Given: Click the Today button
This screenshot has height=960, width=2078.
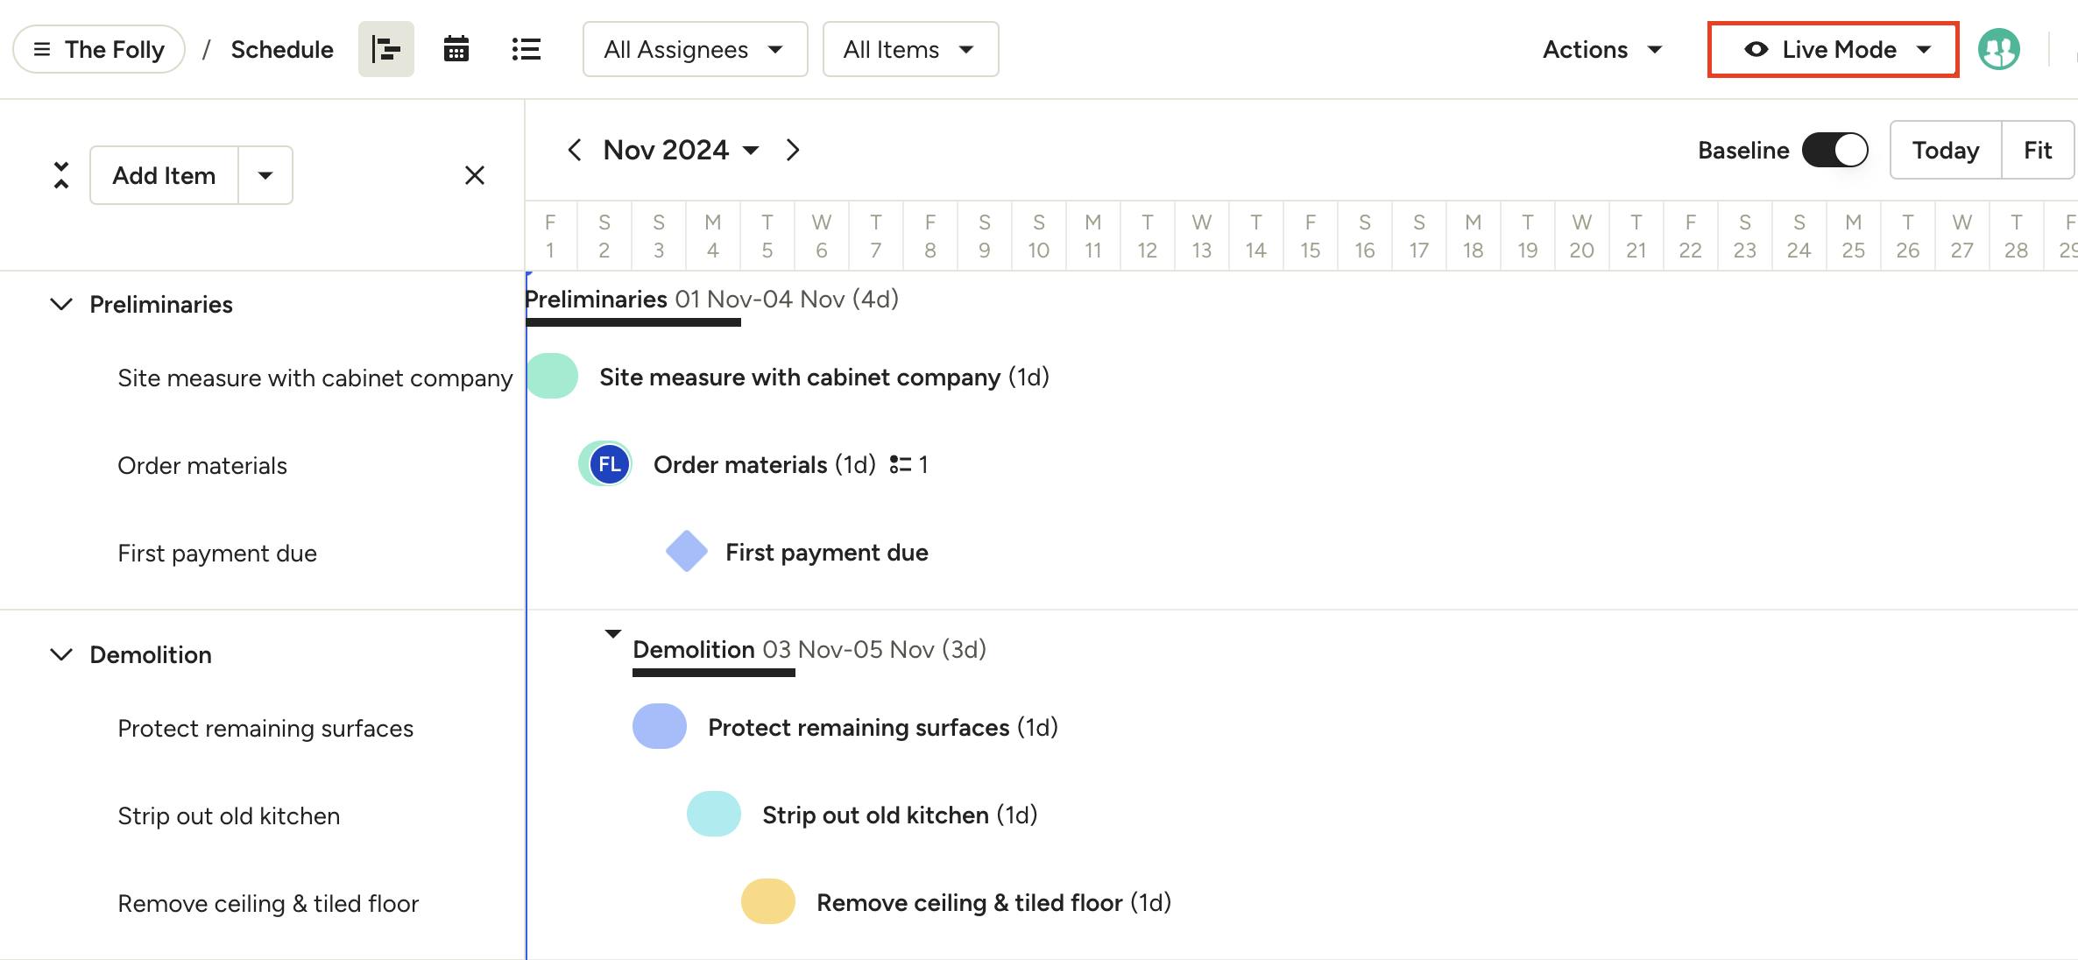Looking at the screenshot, I should [1945, 150].
